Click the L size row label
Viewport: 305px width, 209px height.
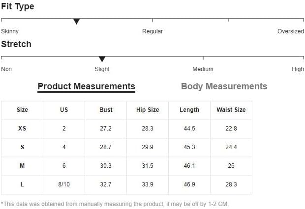point(22,184)
